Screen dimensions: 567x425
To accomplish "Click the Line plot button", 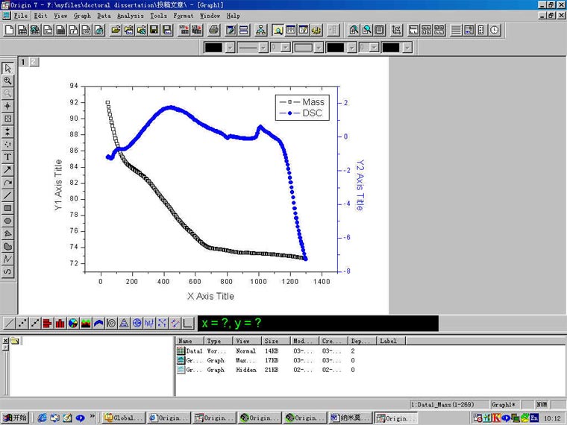I will click(10, 323).
